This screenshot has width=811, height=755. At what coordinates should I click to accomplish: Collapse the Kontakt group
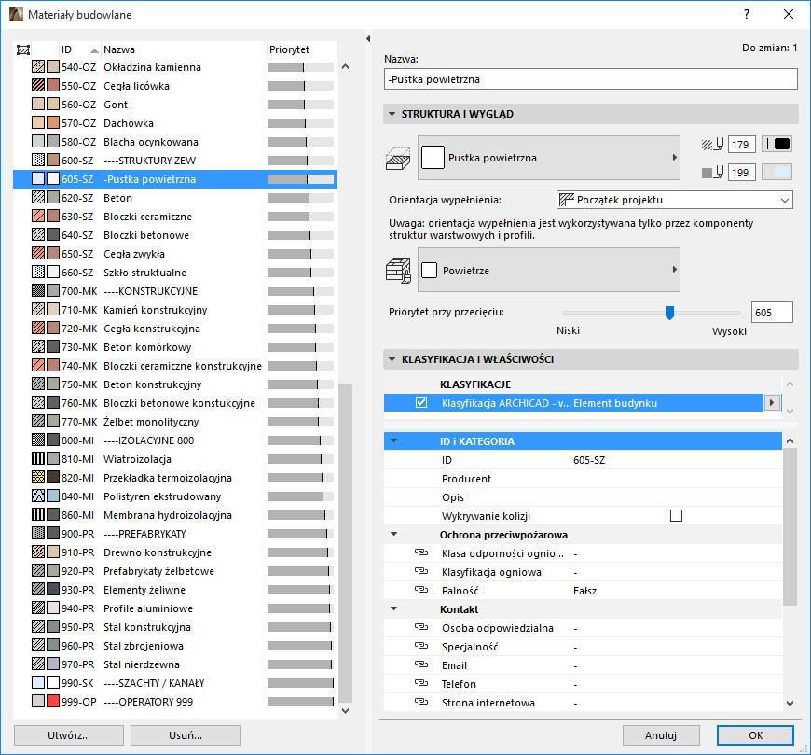tap(394, 608)
